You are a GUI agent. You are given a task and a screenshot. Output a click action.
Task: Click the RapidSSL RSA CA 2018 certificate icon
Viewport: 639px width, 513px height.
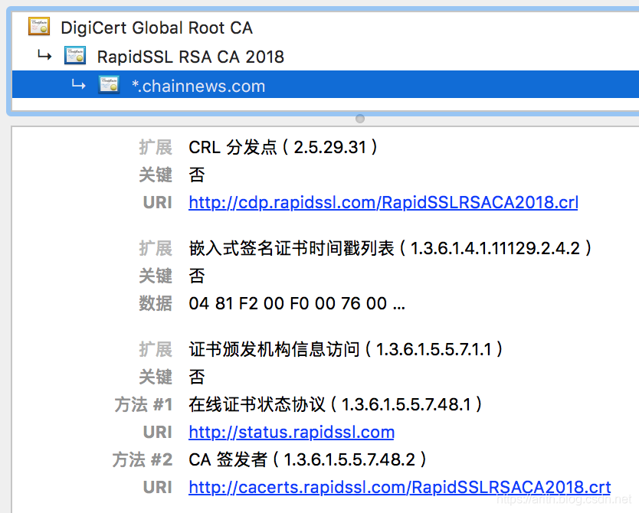point(75,56)
